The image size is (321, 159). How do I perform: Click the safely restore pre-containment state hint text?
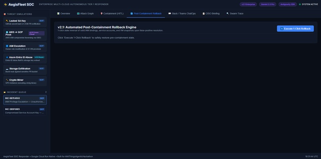96,38
